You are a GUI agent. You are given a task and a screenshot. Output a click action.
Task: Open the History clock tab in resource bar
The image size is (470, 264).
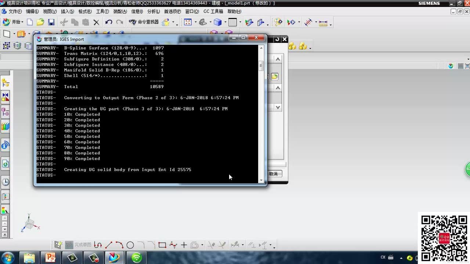point(5,182)
